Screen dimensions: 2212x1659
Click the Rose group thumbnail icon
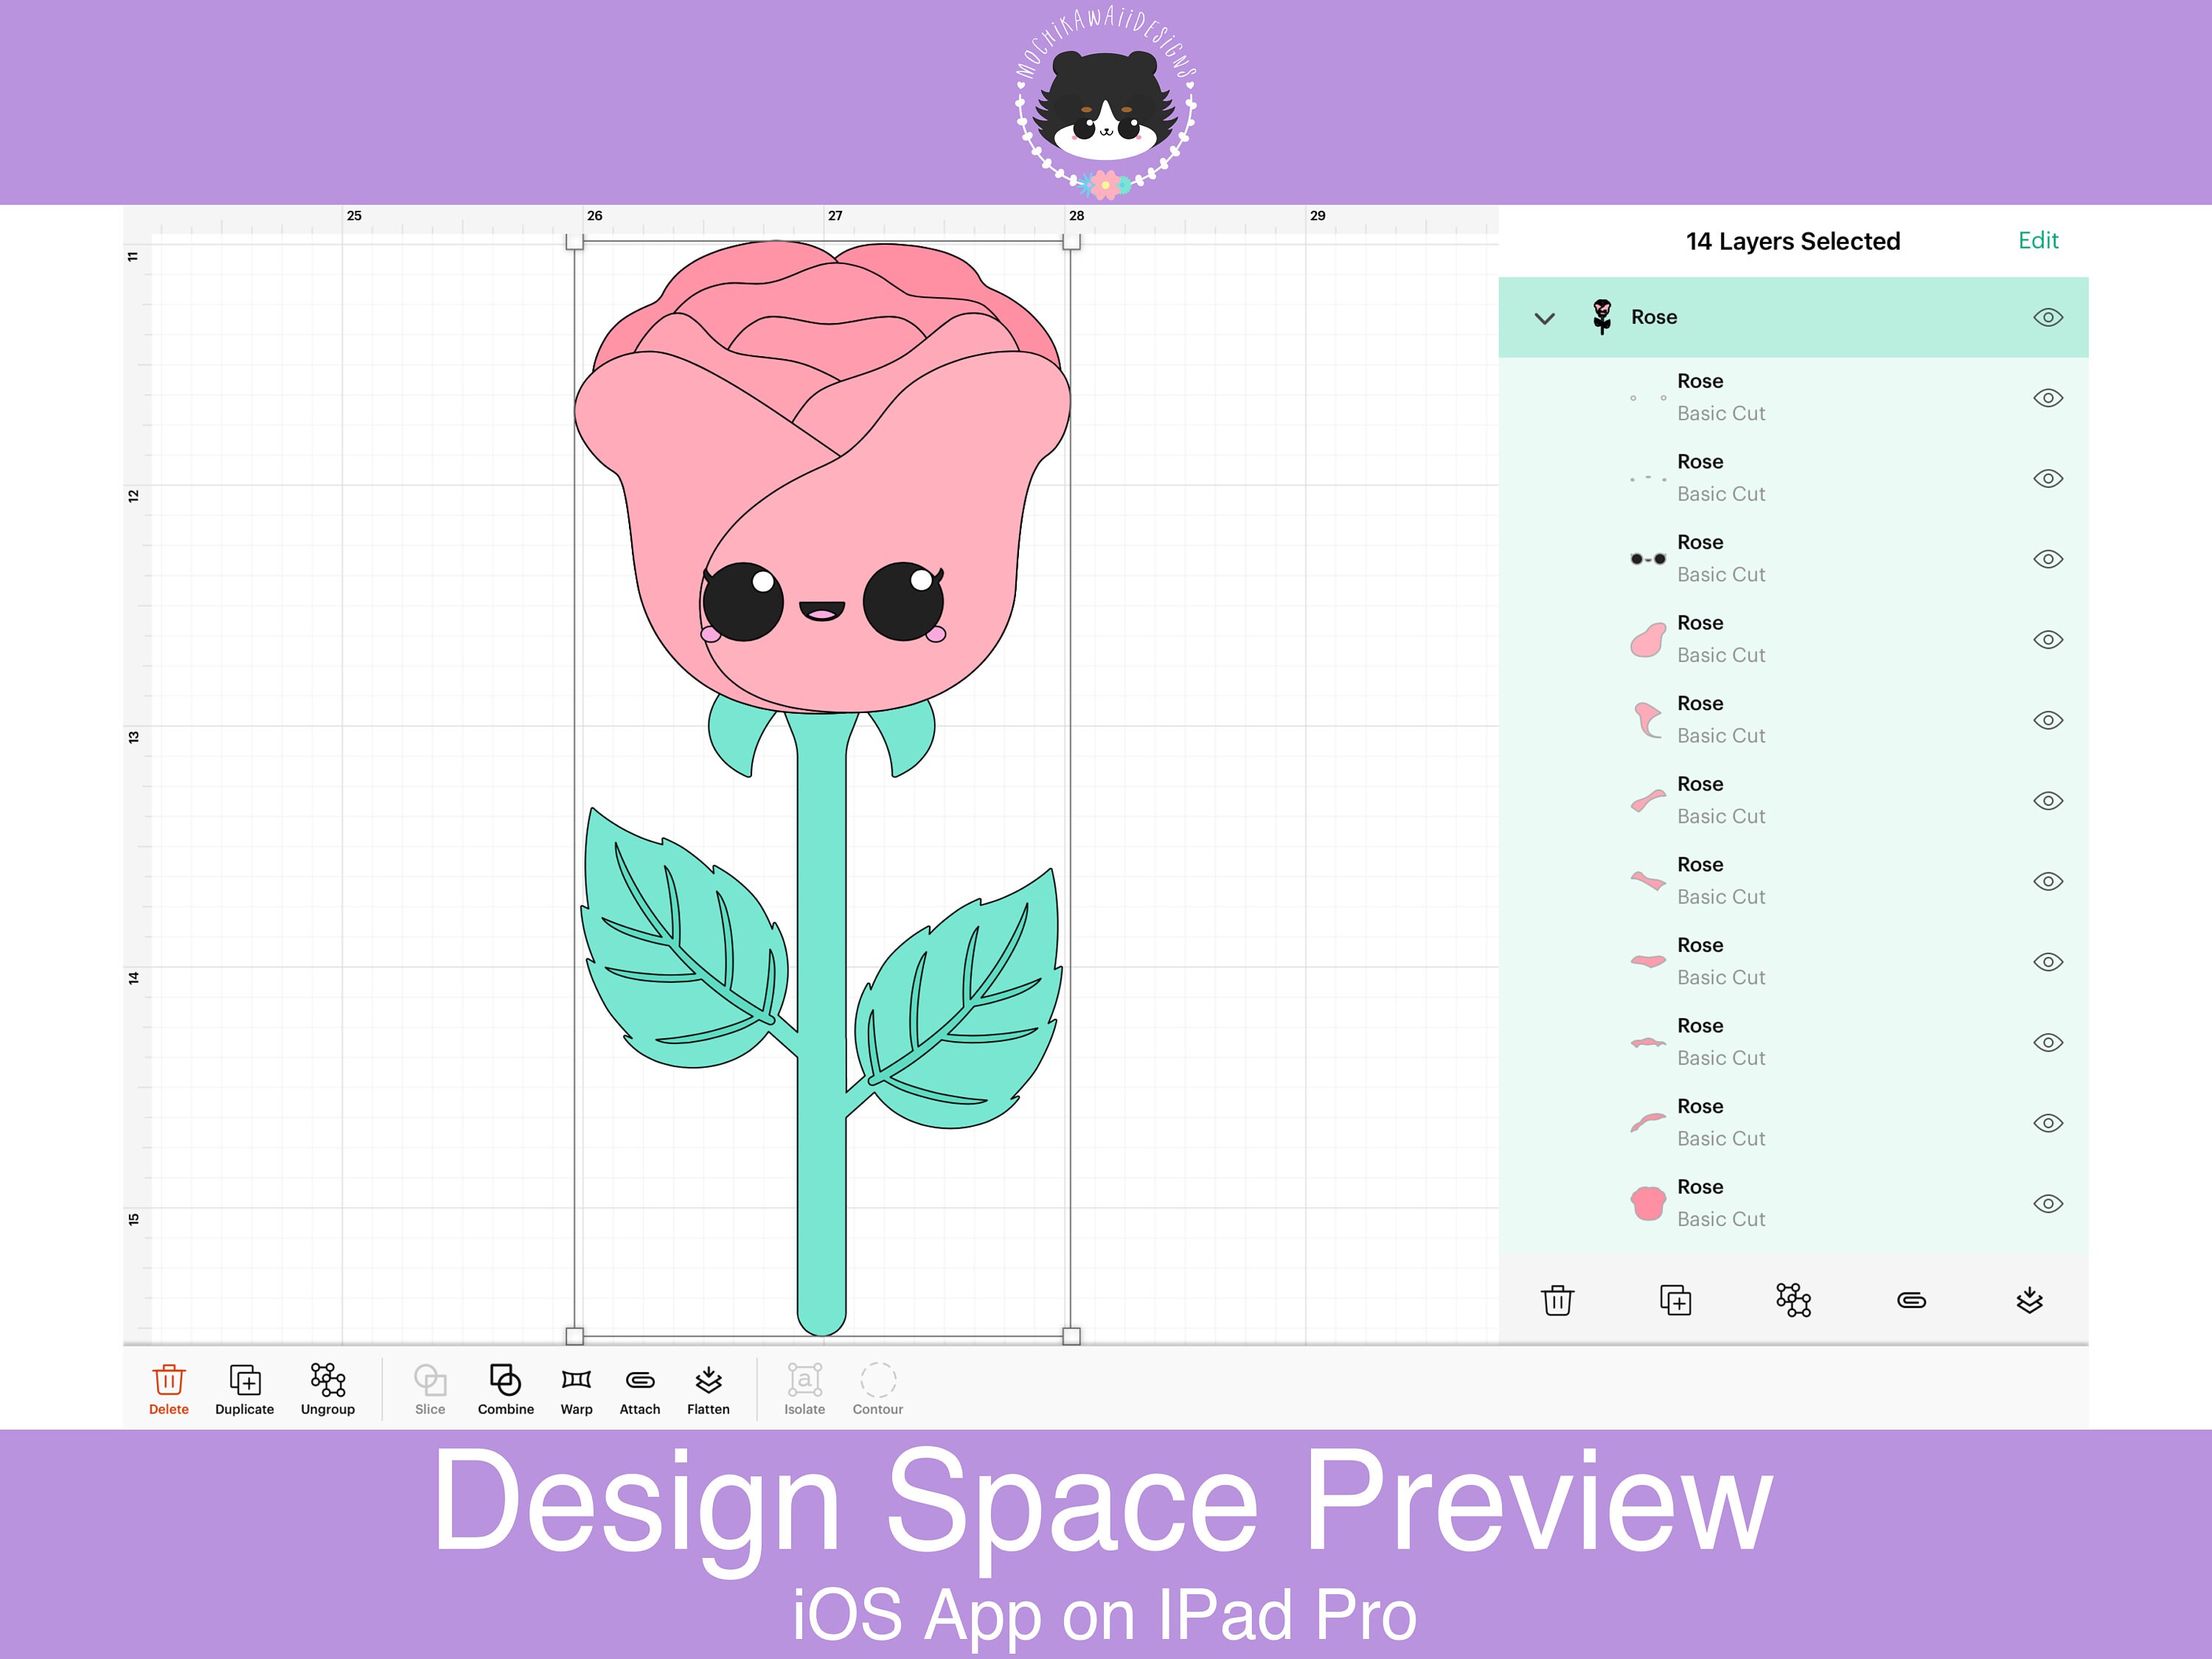(1602, 317)
